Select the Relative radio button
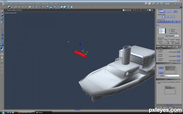 point(170,31)
